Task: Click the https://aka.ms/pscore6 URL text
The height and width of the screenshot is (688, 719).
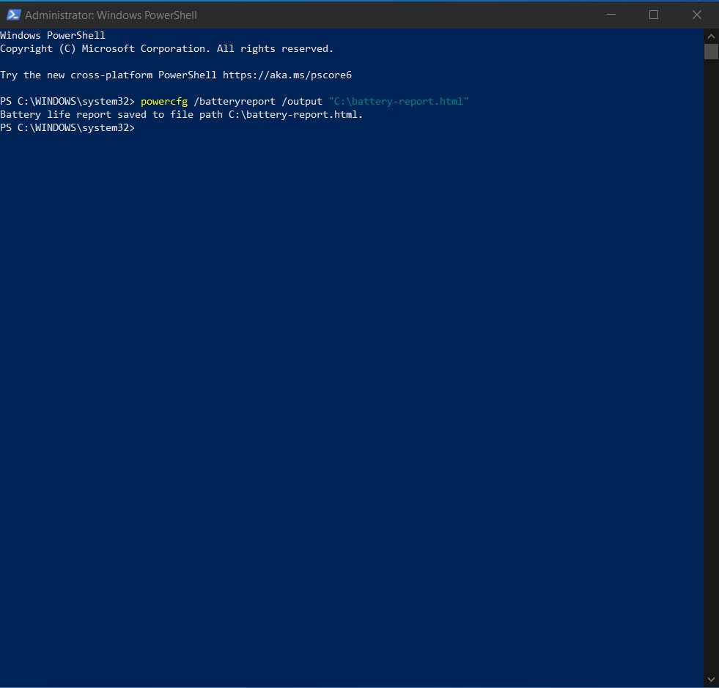Action: pos(287,75)
